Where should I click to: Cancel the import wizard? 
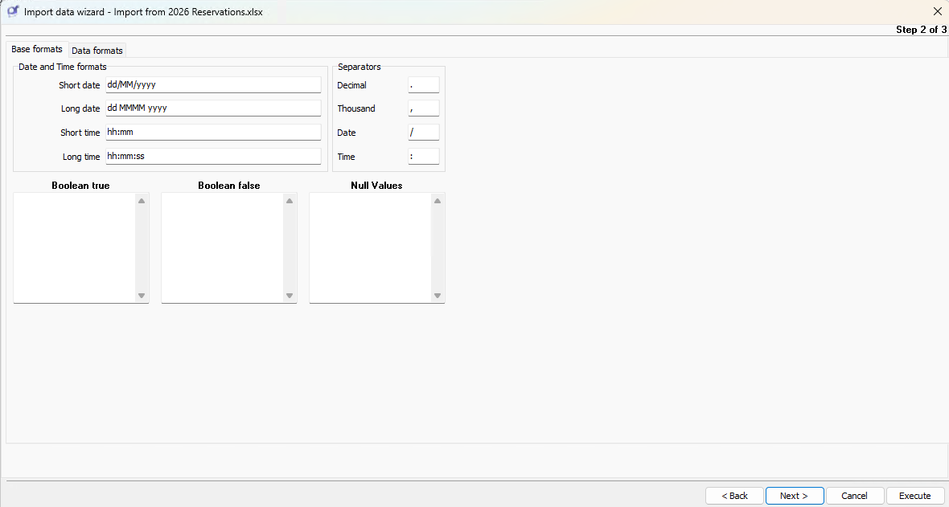[854, 496]
